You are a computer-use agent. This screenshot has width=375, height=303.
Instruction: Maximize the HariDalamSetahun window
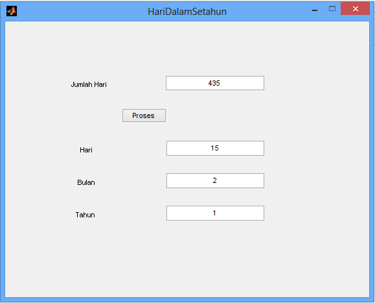332,9
